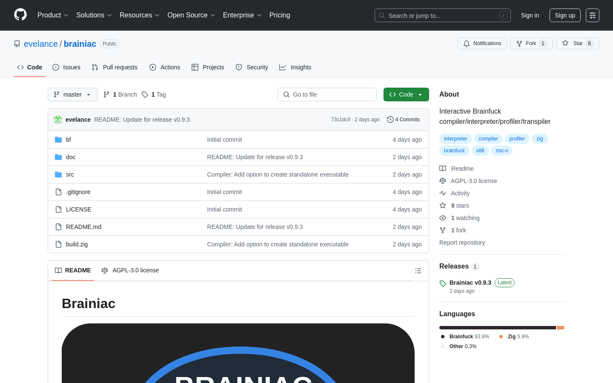The image size is (613, 383).
Task: Click the README.md file icon
Action: pyautogui.click(x=58, y=227)
